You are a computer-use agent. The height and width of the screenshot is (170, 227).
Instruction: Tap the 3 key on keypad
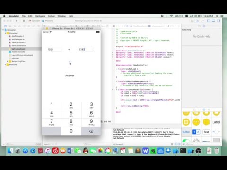coord(91,105)
